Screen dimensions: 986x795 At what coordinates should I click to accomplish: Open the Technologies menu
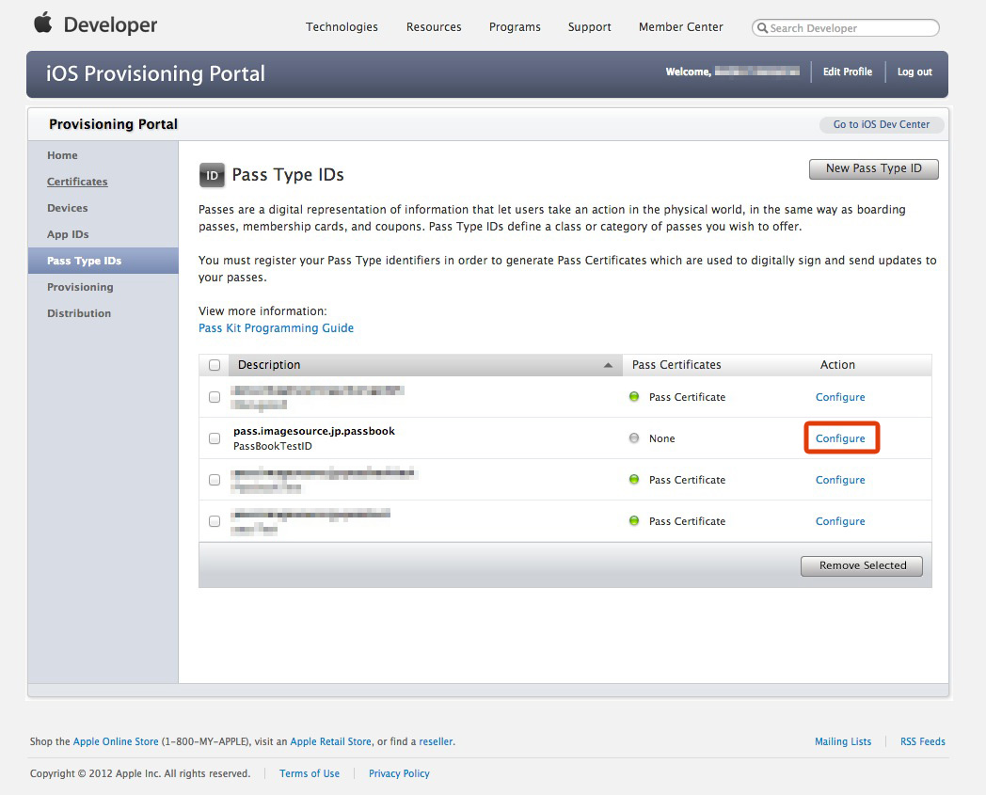click(x=342, y=27)
